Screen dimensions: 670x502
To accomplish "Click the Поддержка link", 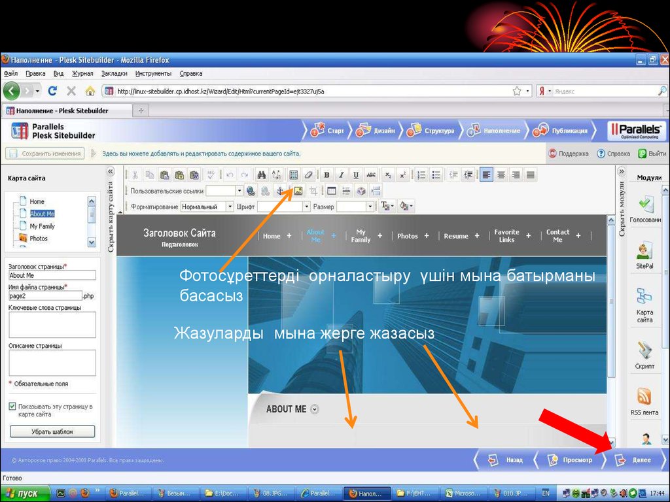I will click(x=569, y=154).
